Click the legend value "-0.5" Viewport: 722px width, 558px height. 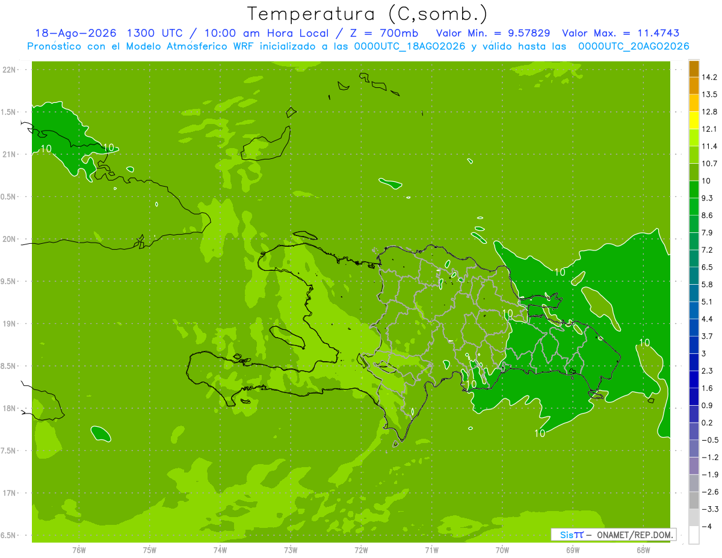pos(710,440)
